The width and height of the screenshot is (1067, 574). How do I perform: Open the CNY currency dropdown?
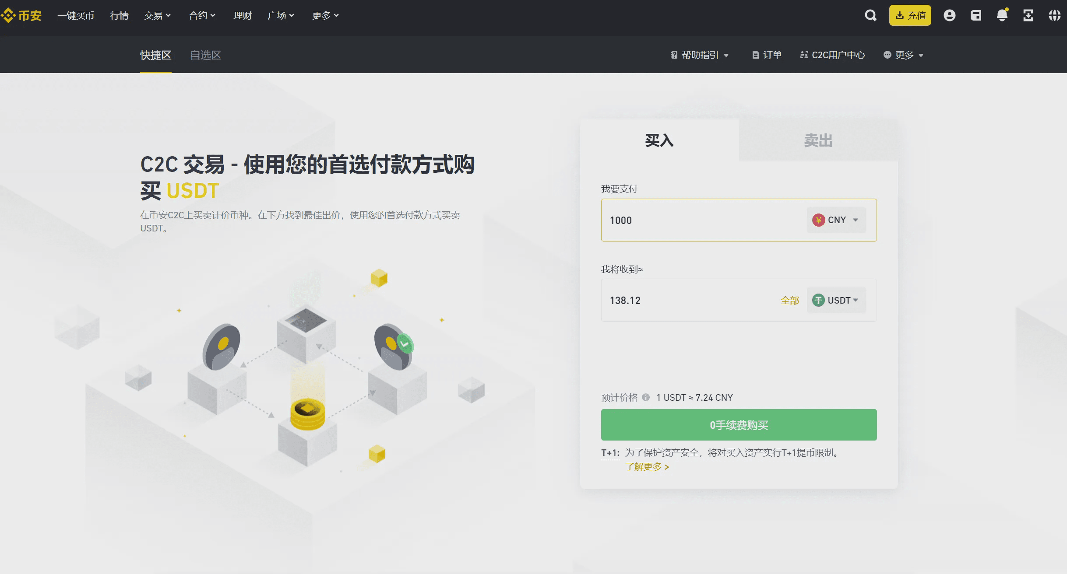[x=836, y=220]
